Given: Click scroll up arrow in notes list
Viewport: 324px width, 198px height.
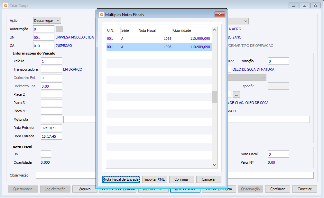Looking at the screenshot, I should tap(215, 30).
